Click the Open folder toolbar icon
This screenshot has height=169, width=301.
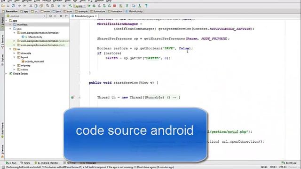click(x=3, y=6)
